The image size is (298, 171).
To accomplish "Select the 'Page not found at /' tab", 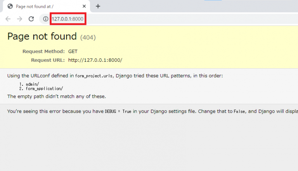I will (x=43, y=6).
